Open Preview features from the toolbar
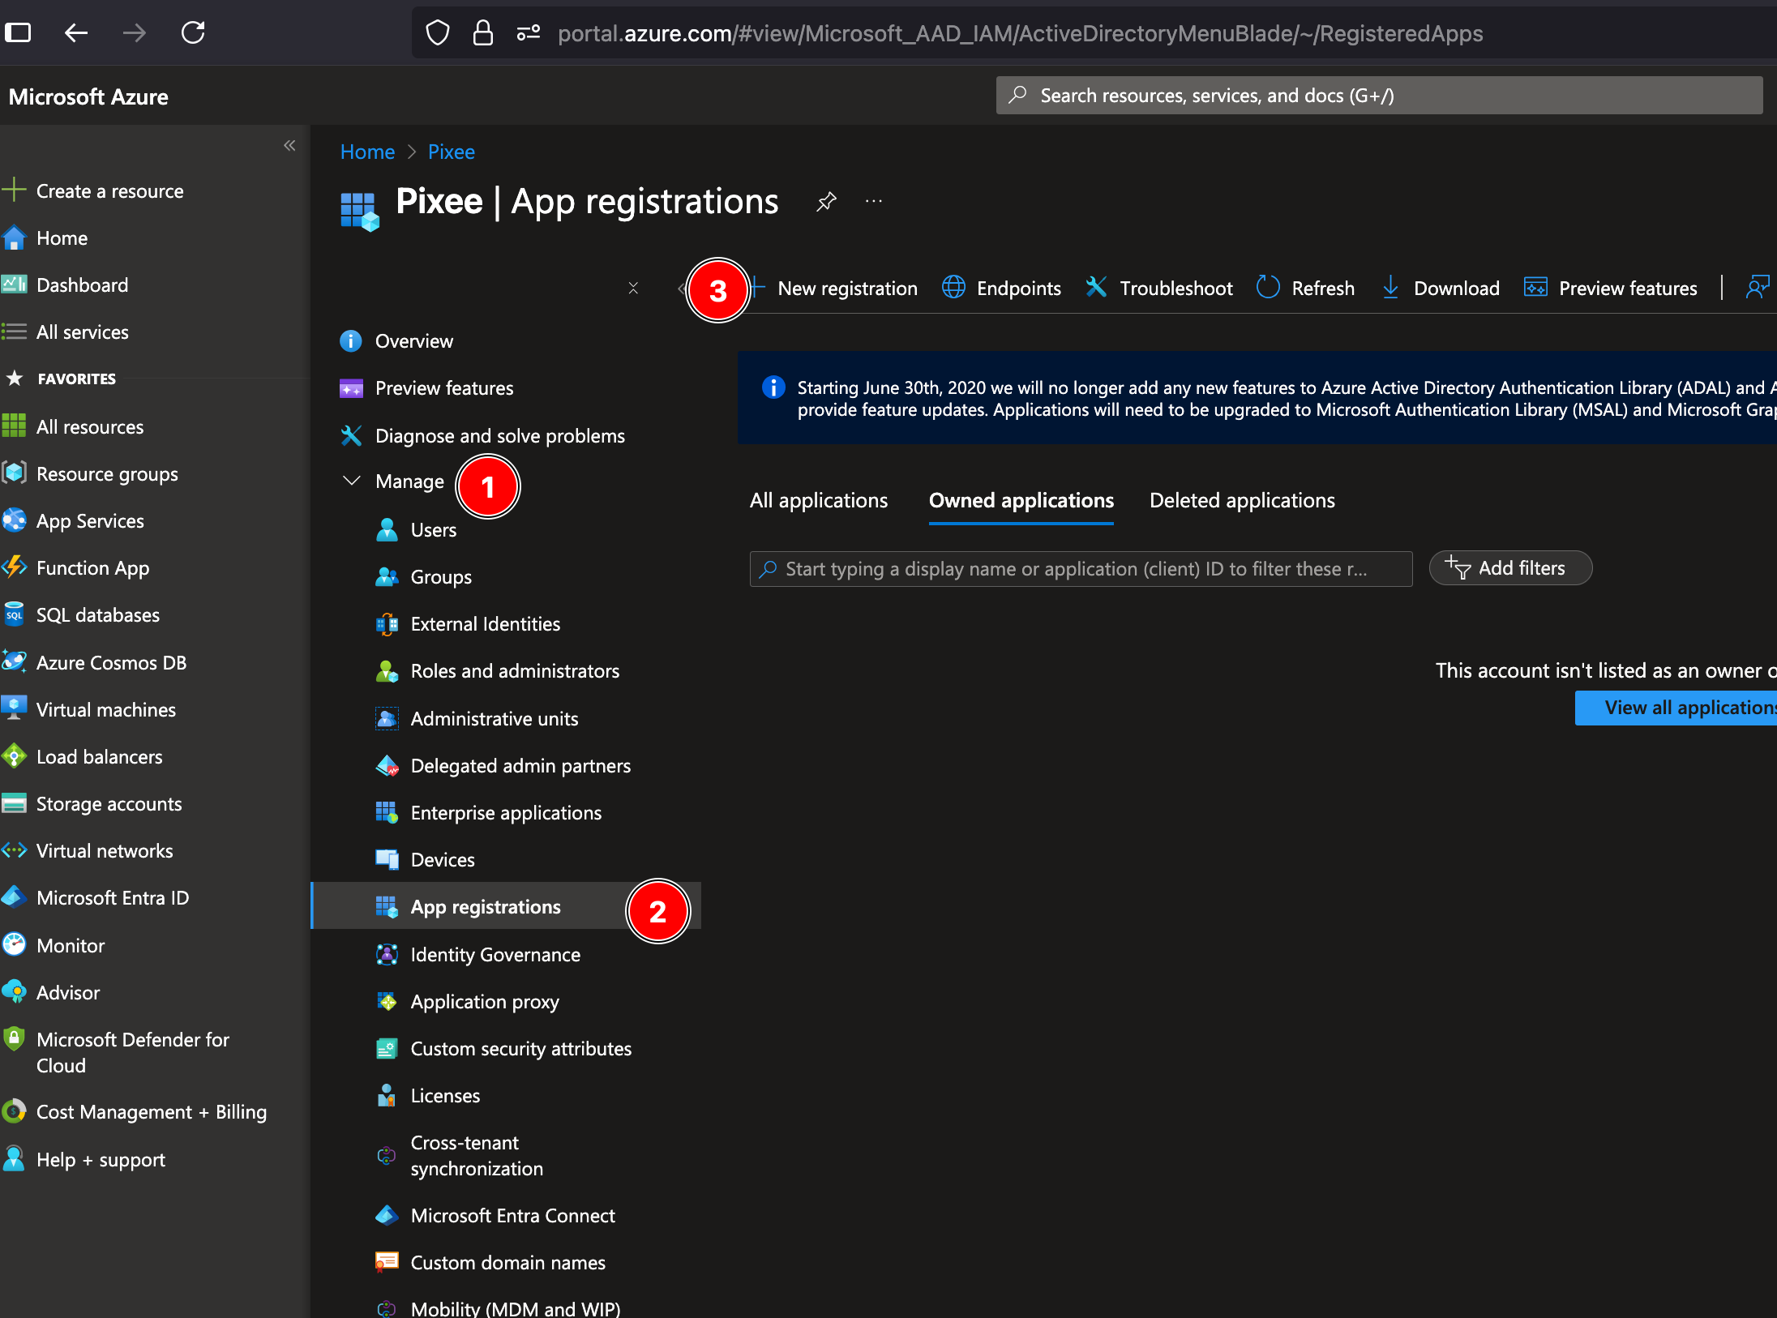 pyautogui.click(x=1629, y=288)
